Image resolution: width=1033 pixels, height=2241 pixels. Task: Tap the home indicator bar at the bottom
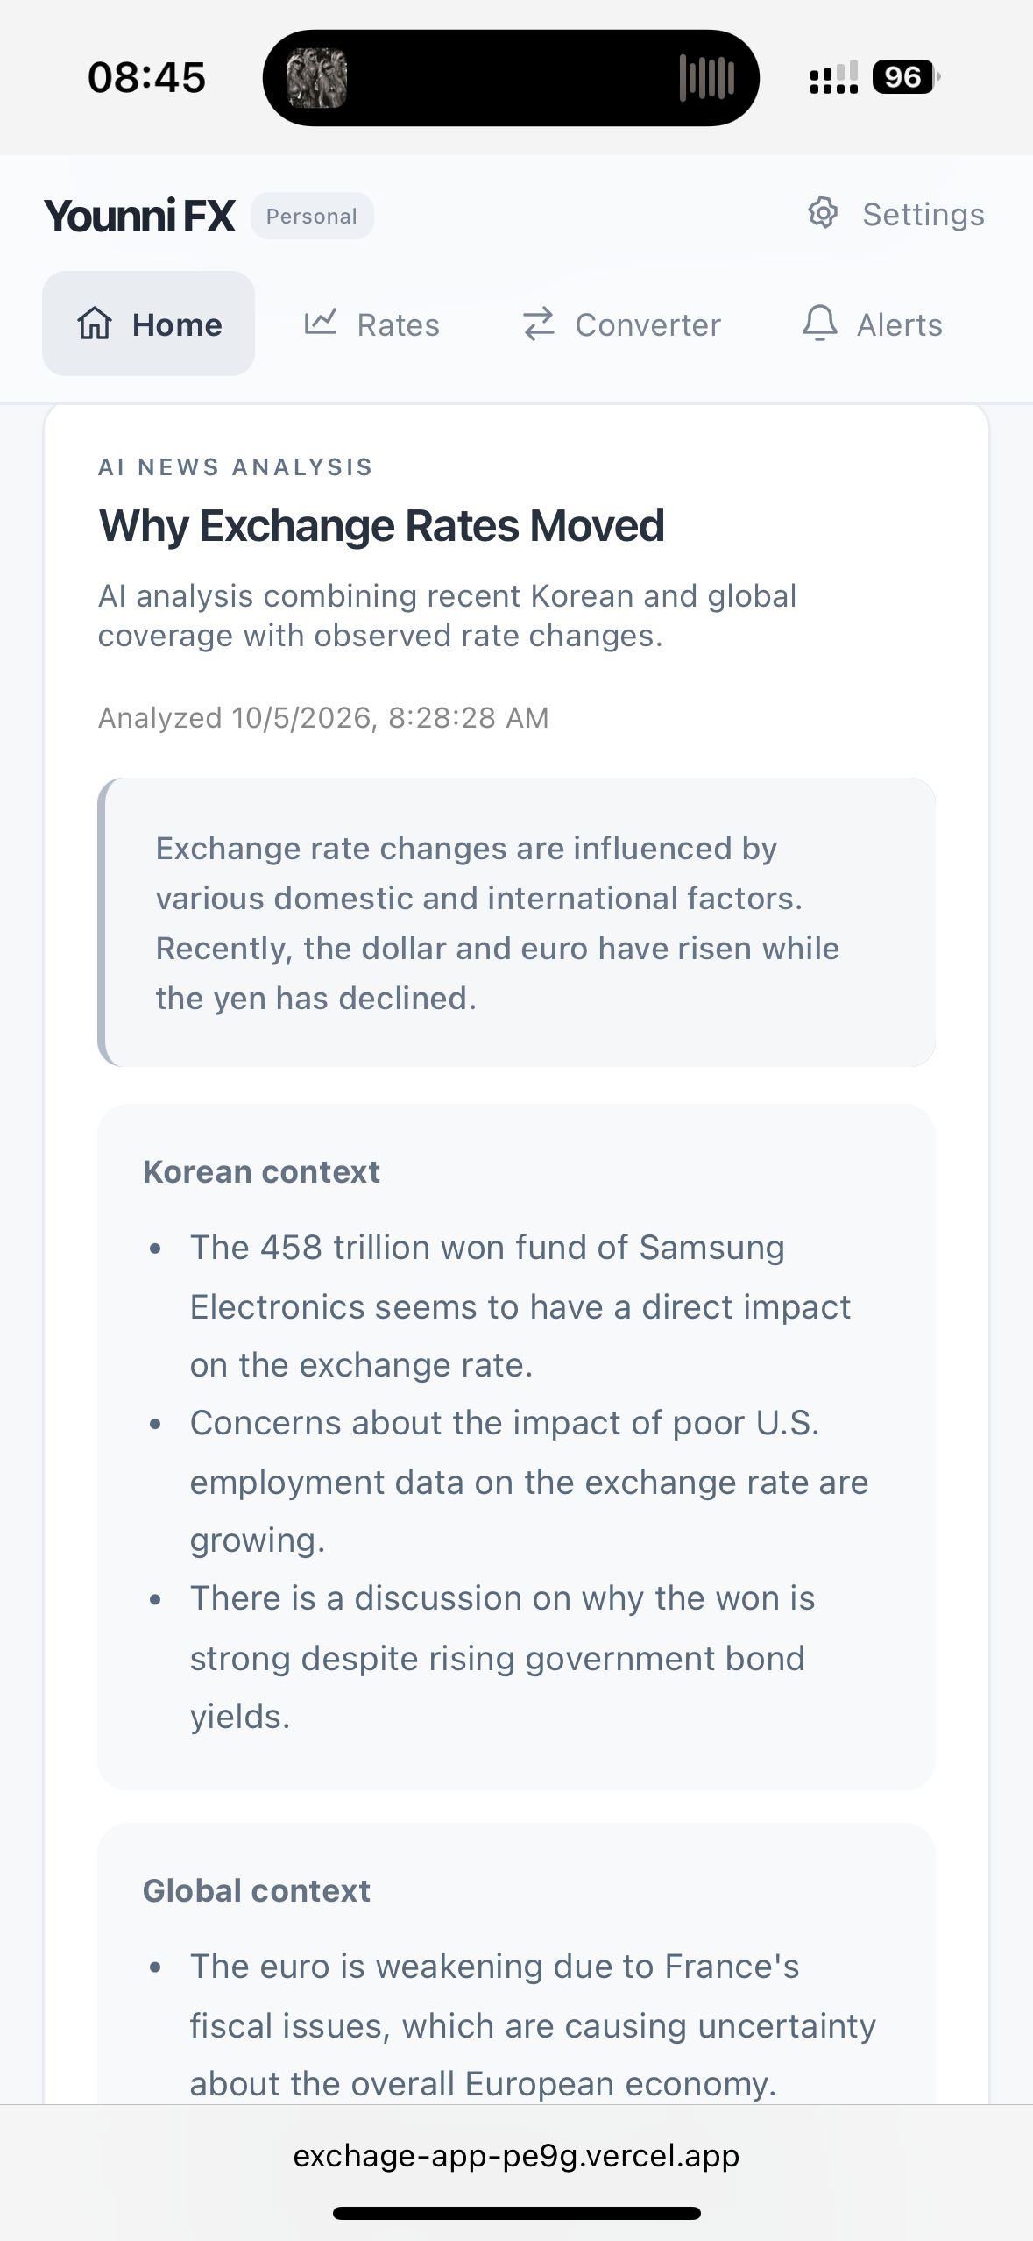(x=516, y=2213)
